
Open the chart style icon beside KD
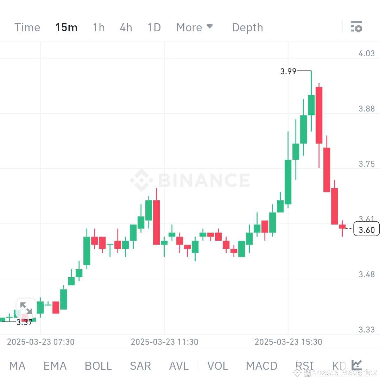coord(356,366)
